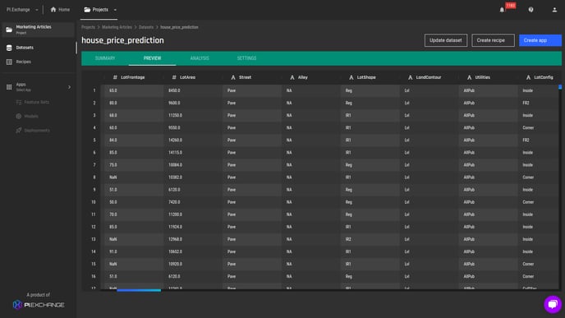Click the Update dataset button
The image size is (565, 318).
(x=446, y=40)
